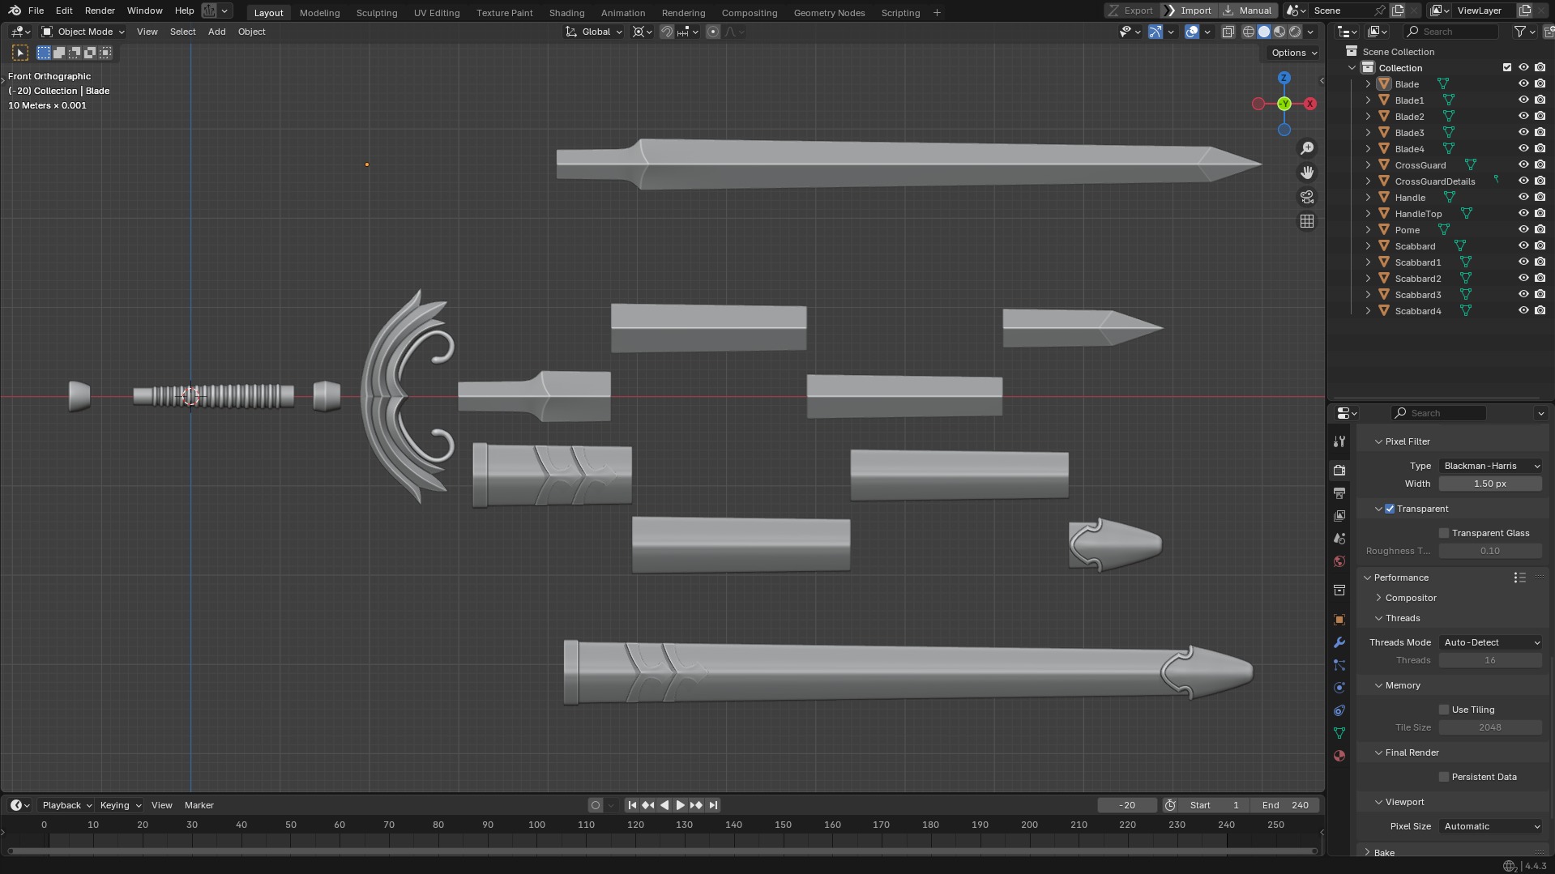Open the Material properties tab
Image resolution: width=1555 pixels, height=874 pixels.
pos(1339,756)
